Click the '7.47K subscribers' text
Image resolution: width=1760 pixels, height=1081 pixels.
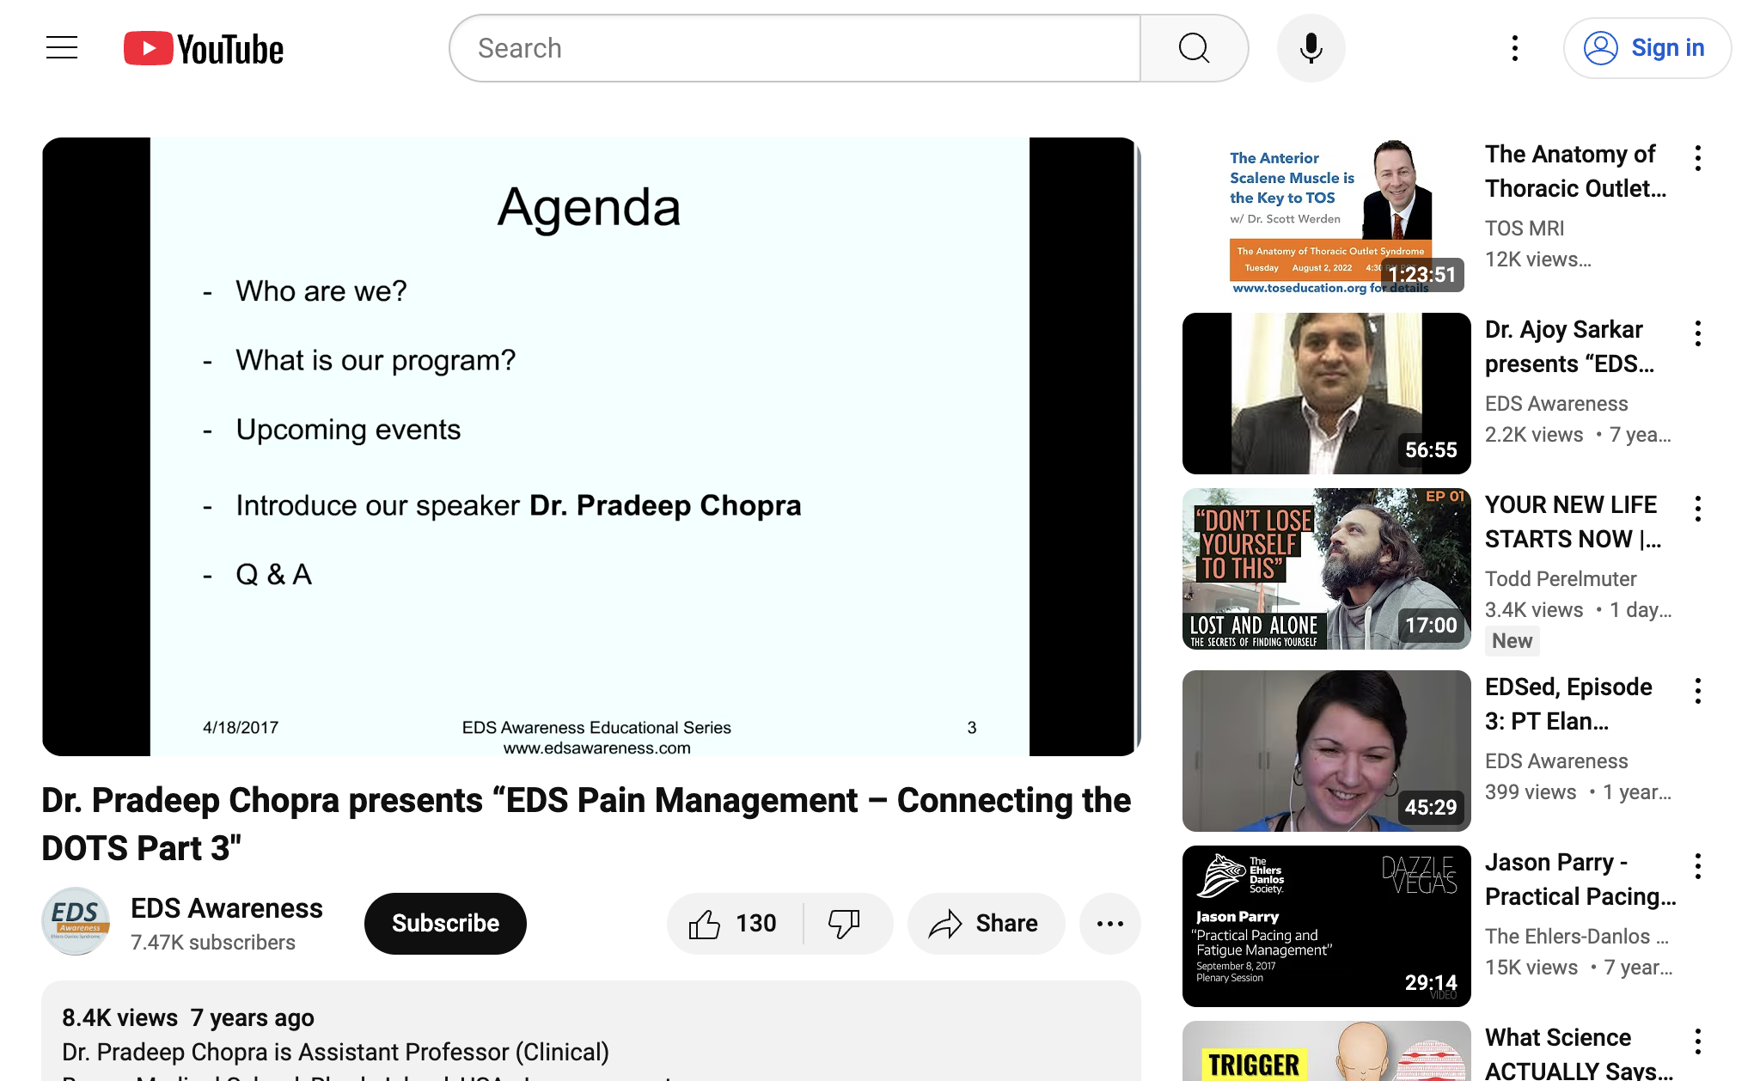click(x=213, y=943)
